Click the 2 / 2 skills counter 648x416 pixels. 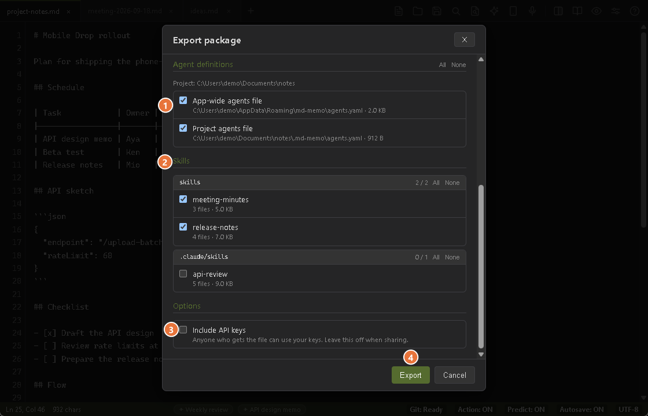[x=422, y=183]
